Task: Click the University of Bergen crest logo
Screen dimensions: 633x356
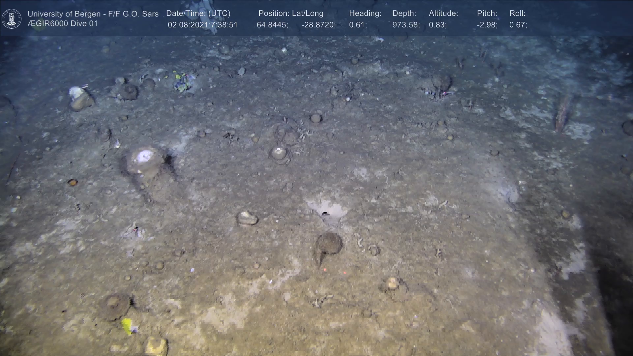Action: pyautogui.click(x=12, y=18)
